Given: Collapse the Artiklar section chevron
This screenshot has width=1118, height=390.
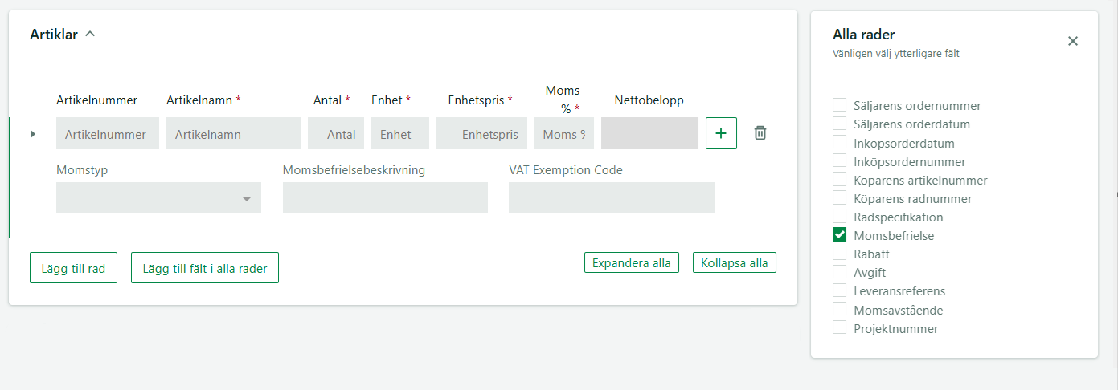Looking at the screenshot, I should [90, 35].
